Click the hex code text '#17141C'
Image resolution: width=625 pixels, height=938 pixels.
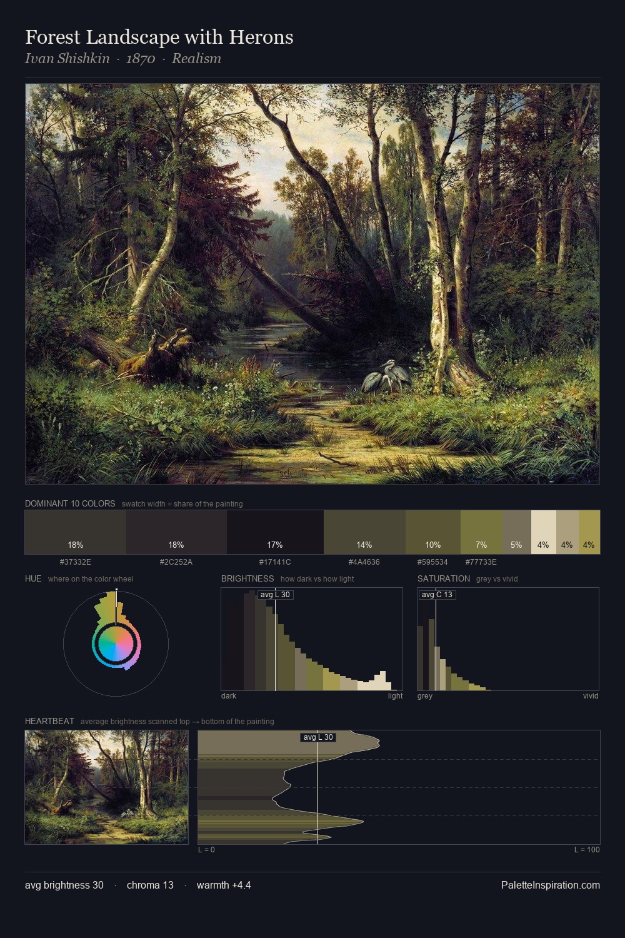click(275, 562)
